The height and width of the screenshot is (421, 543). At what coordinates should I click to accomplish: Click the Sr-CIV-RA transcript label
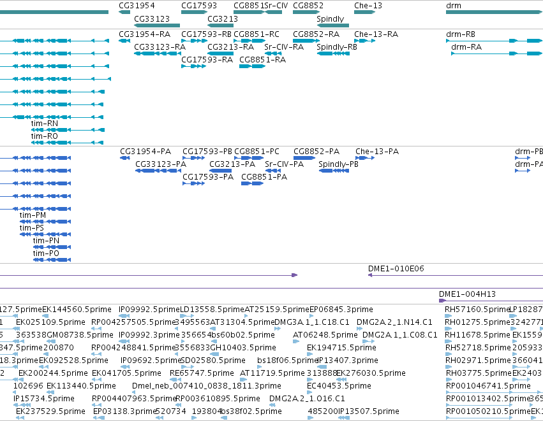[x=284, y=47]
